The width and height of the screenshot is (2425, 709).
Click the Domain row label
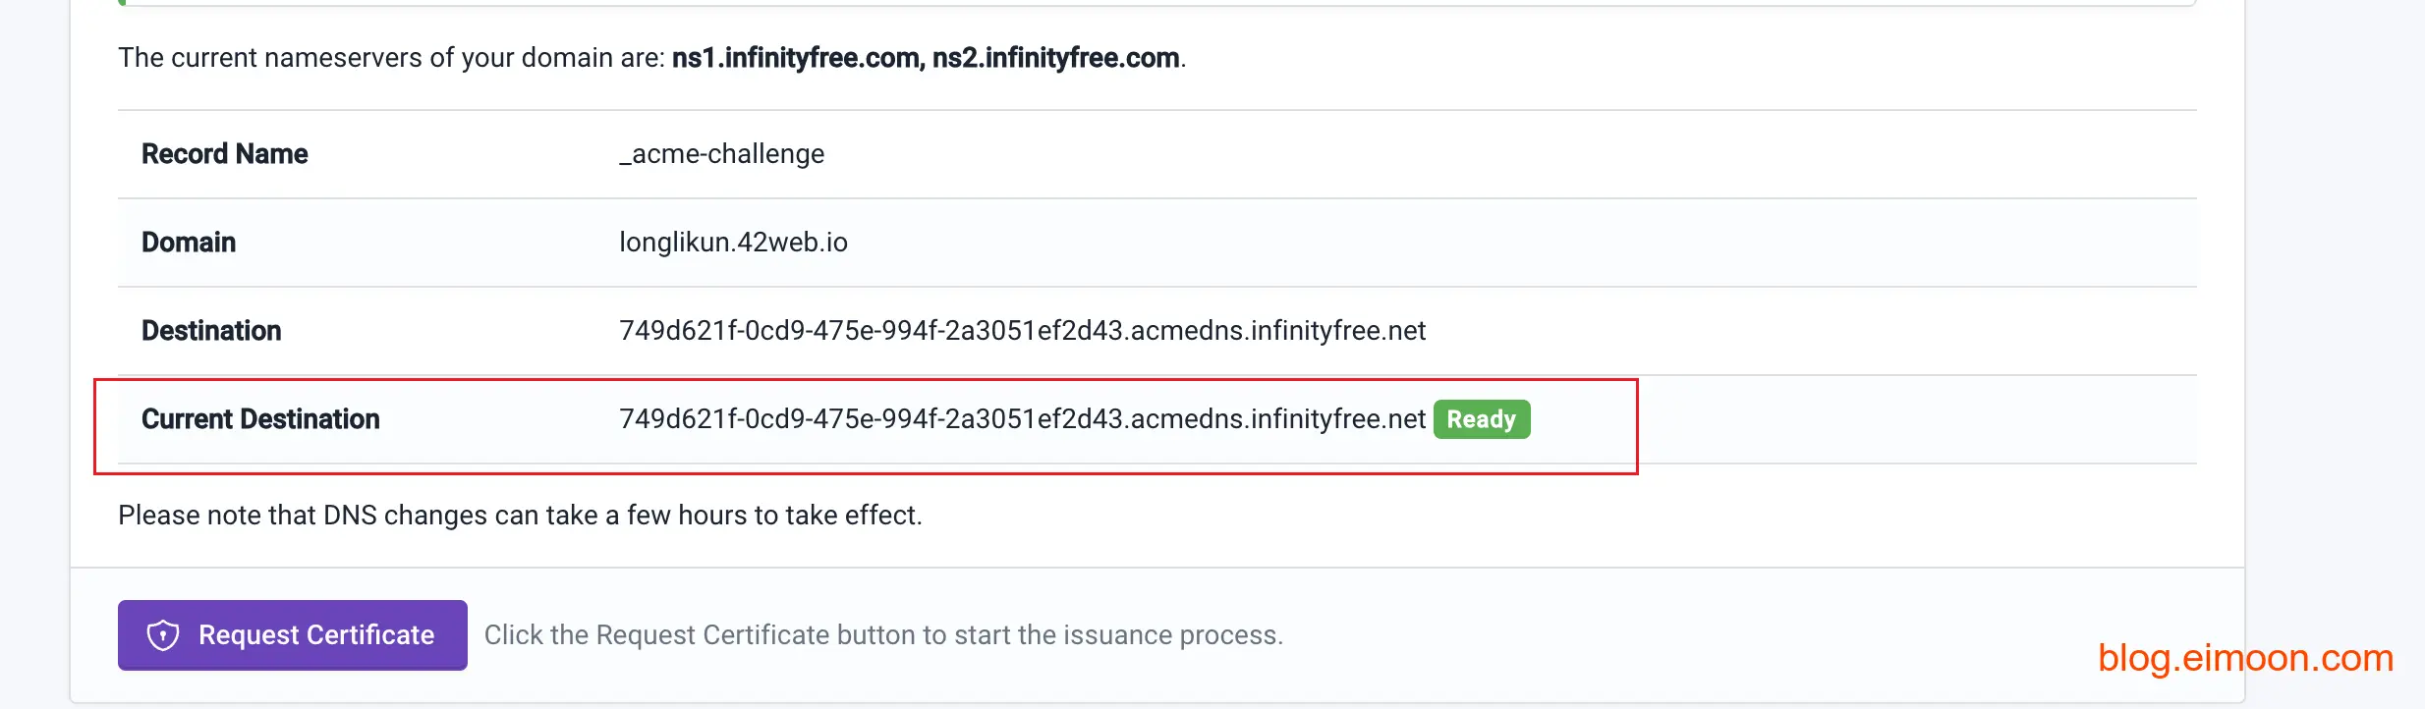189,243
